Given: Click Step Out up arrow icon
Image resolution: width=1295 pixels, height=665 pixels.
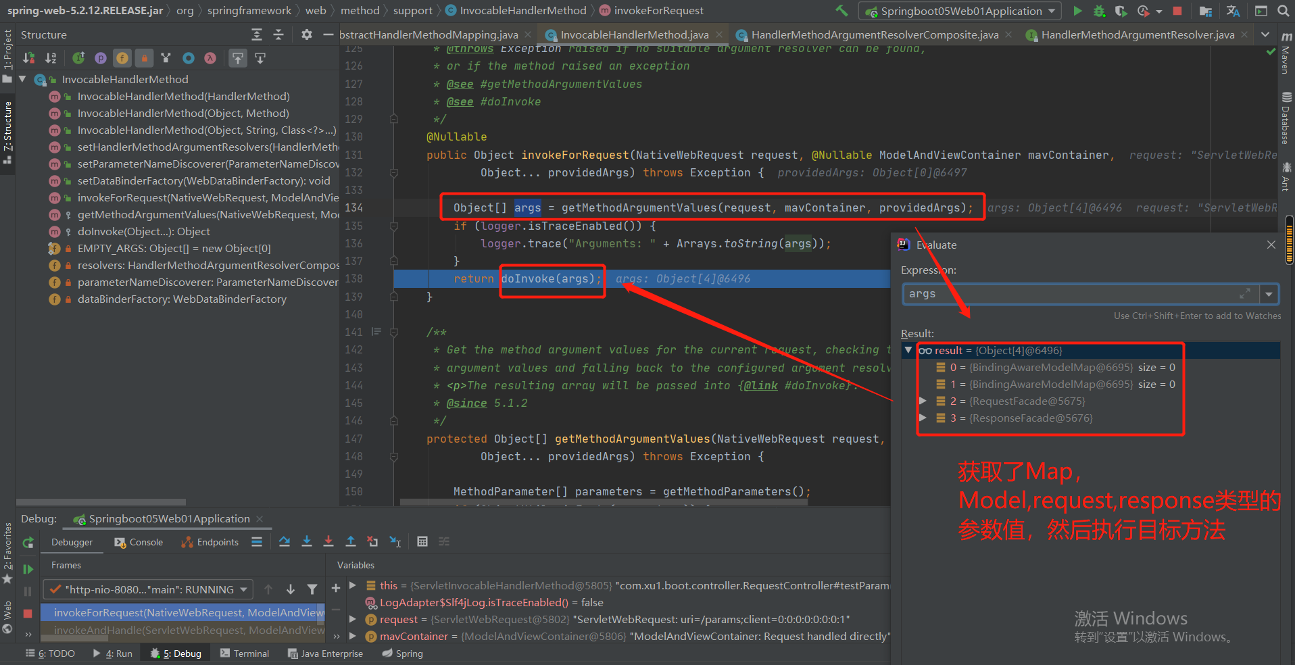Looking at the screenshot, I should pos(351,541).
